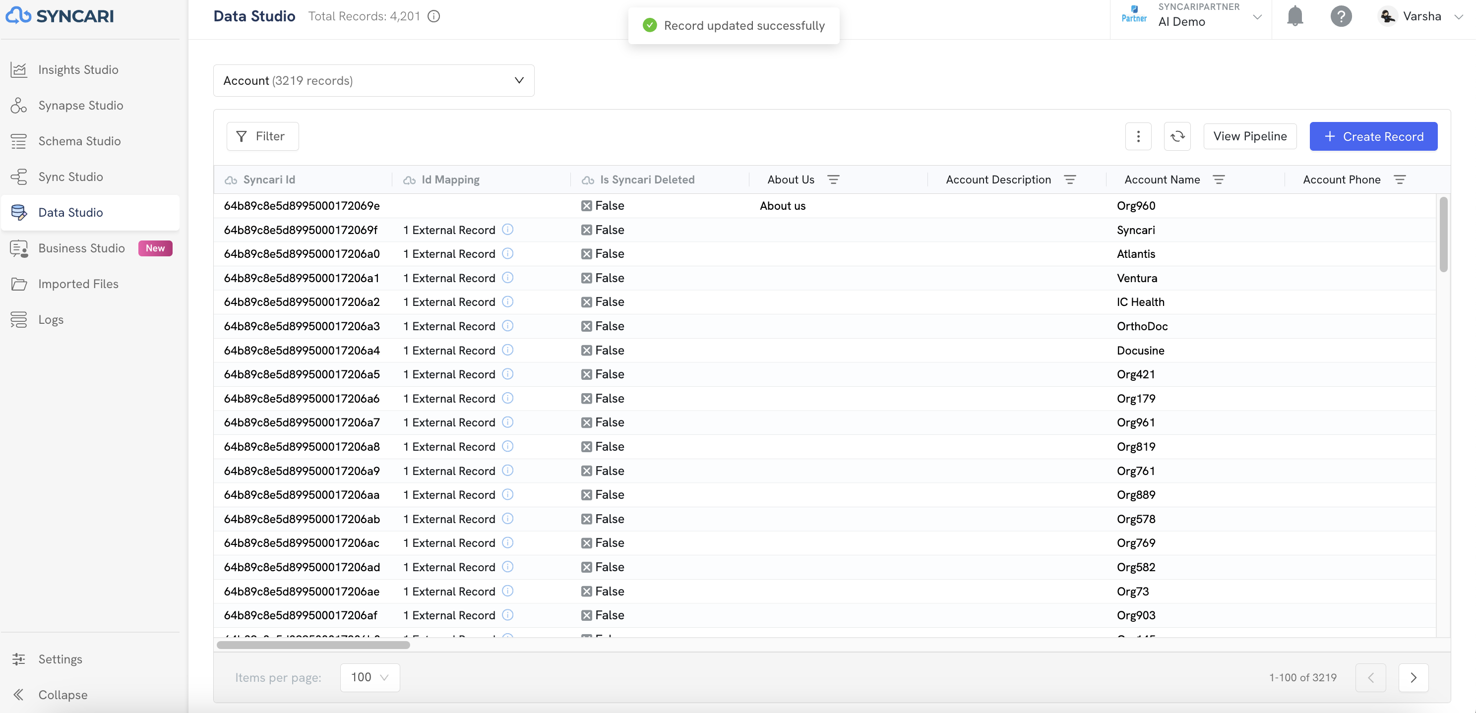Click info icon for Org179's External Record
1476x713 pixels.
(508, 398)
